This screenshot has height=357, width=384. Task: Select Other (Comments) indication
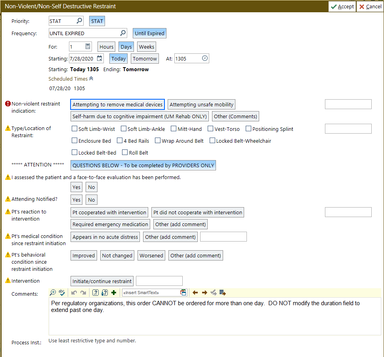tap(235, 116)
